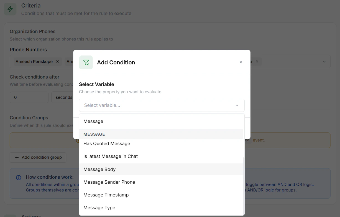Click the Message search field
The width and height of the screenshot is (340, 217).
[162, 121]
